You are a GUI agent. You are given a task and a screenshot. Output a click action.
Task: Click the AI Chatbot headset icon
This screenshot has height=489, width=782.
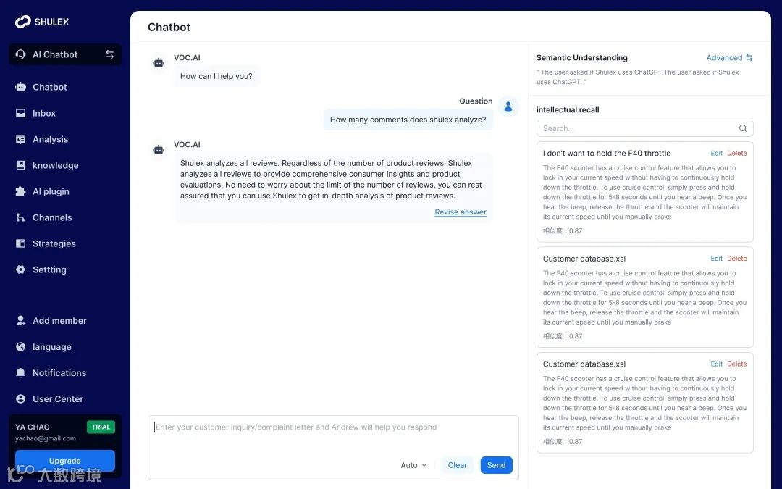(20, 54)
